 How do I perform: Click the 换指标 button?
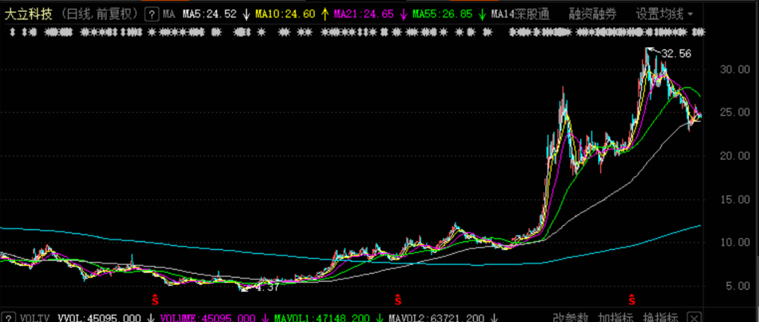click(x=660, y=318)
